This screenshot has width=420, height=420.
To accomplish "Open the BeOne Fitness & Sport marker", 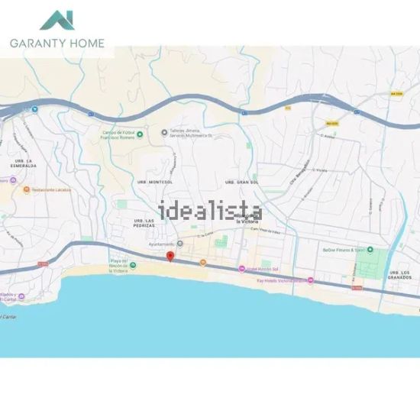I will coord(370,250).
